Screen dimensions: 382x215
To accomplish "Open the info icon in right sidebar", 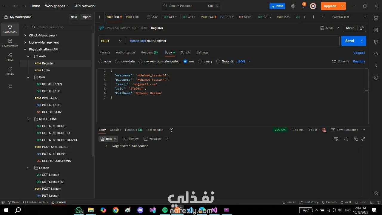I will 376,78.
